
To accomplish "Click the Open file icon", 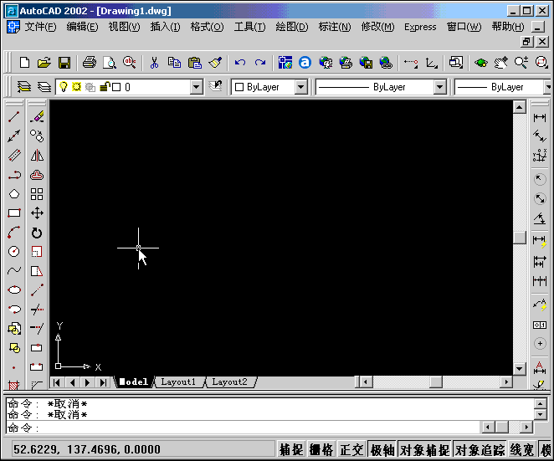I will click(x=44, y=63).
